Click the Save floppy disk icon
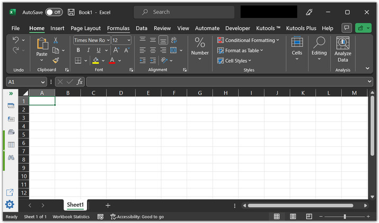This screenshot has width=379, height=223. coord(71,12)
